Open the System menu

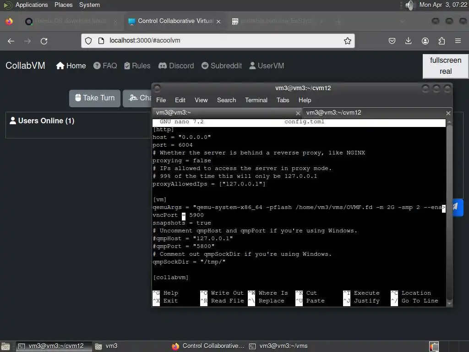pyautogui.click(x=89, y=5)
